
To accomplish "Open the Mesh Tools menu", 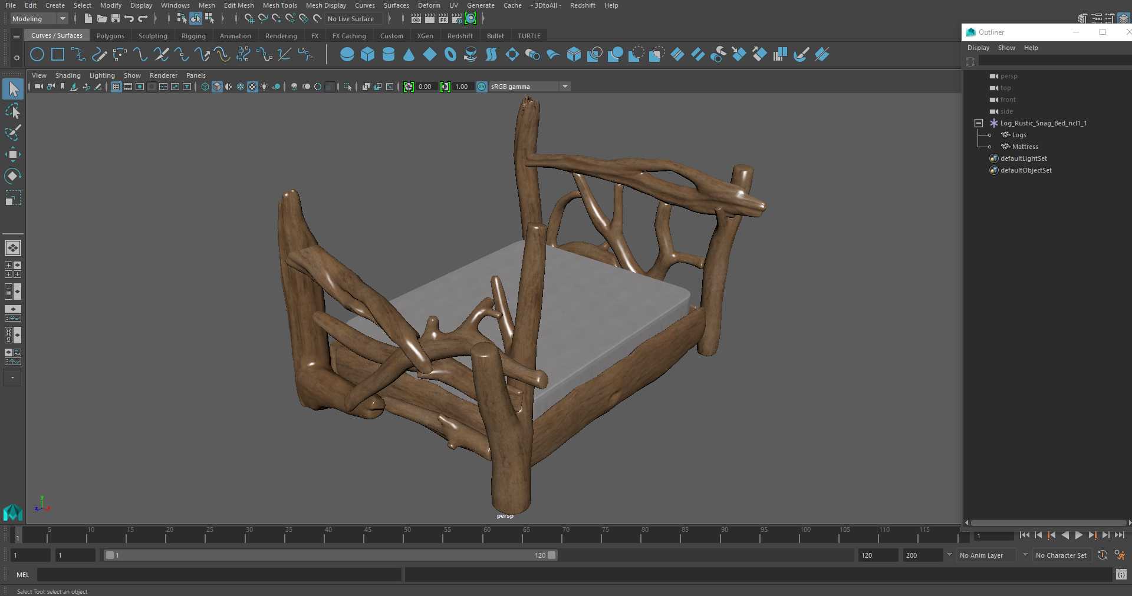I will click(x=279, y=5).
